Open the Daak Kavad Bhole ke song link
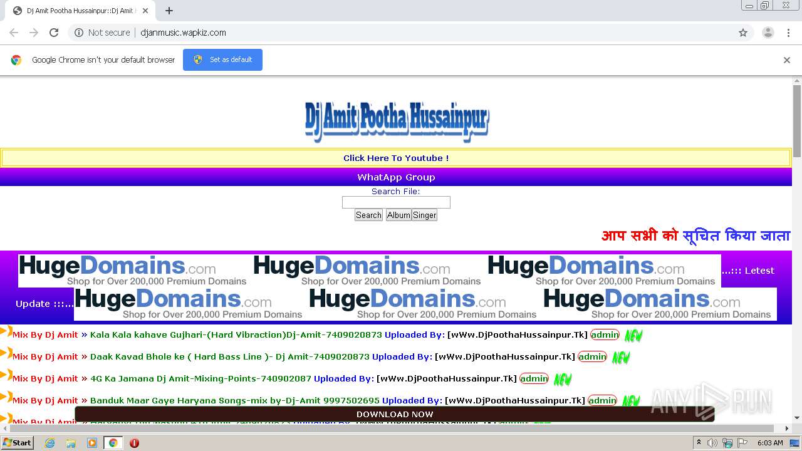 [230, 357]
